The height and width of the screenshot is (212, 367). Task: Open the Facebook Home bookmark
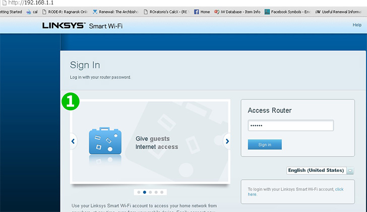[202, 12]
